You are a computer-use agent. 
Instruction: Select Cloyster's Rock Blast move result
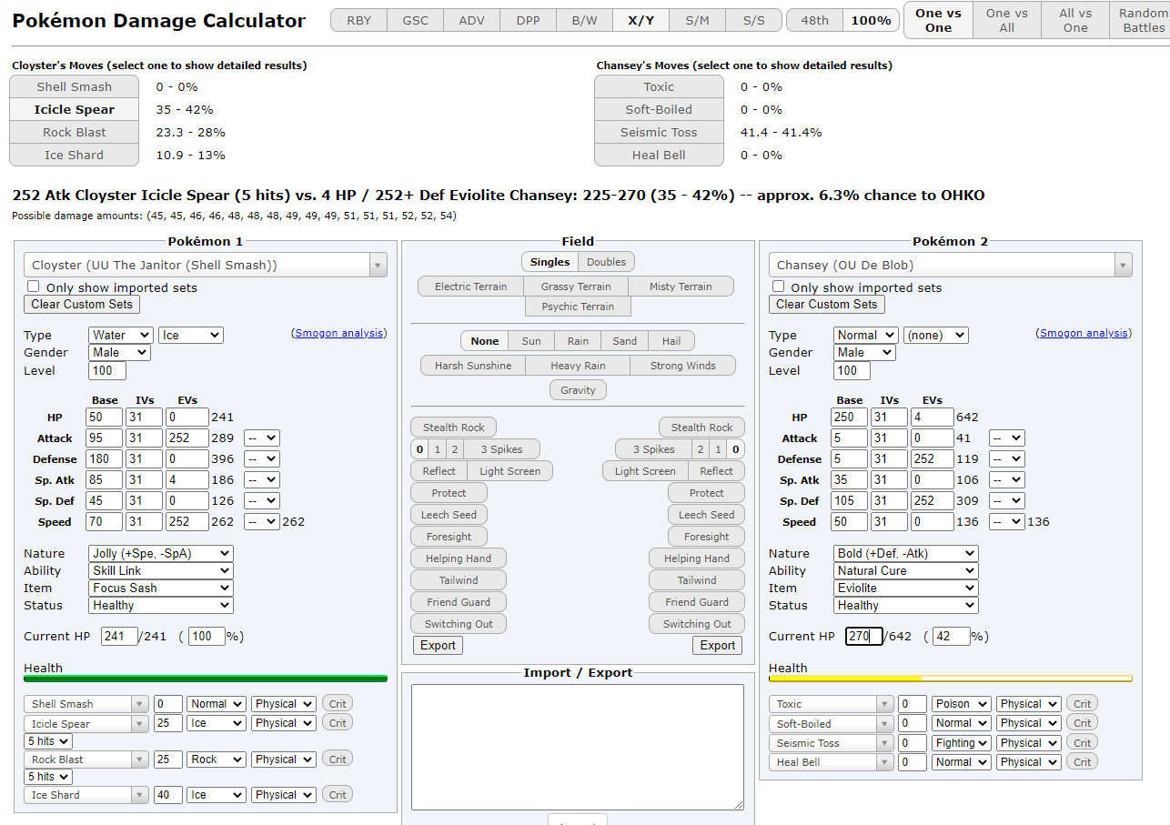click(74, 132)
